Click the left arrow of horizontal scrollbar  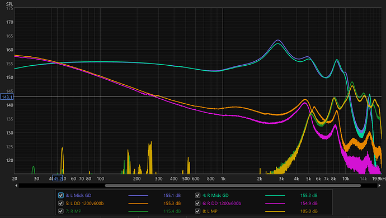tap(16, 186)
